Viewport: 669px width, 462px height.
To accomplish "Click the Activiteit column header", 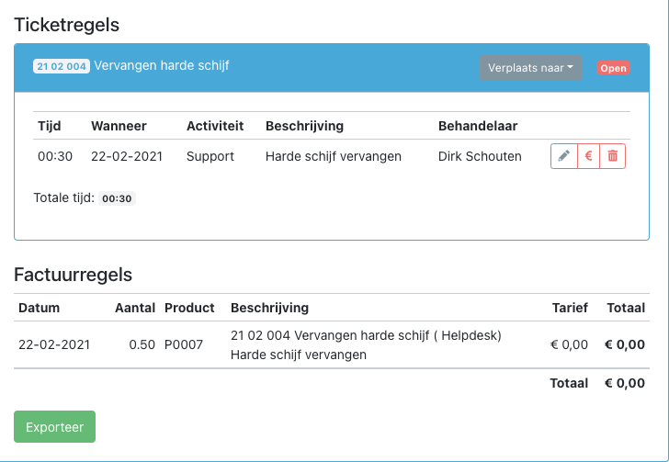I will [x=215, y=126].
